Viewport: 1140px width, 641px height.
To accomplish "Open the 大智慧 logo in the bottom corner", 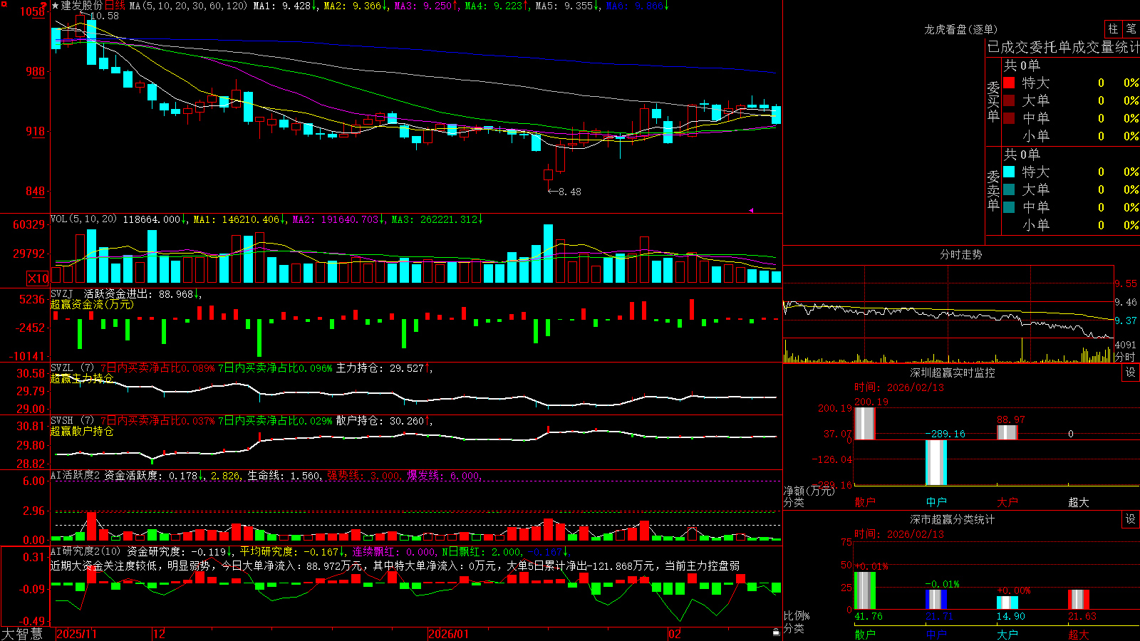I will point(22,634).
